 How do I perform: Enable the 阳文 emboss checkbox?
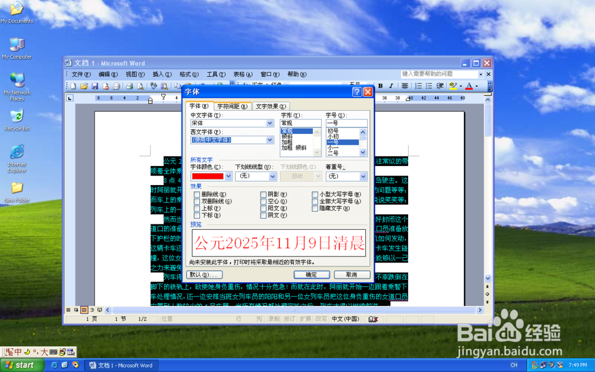click(263, 208)
